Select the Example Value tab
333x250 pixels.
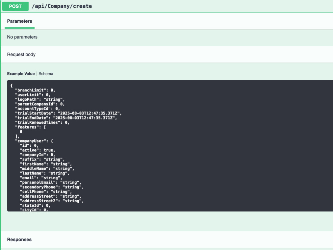[21, 74]
